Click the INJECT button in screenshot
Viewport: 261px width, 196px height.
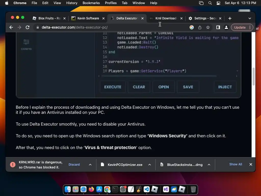(x=225, y=87)
